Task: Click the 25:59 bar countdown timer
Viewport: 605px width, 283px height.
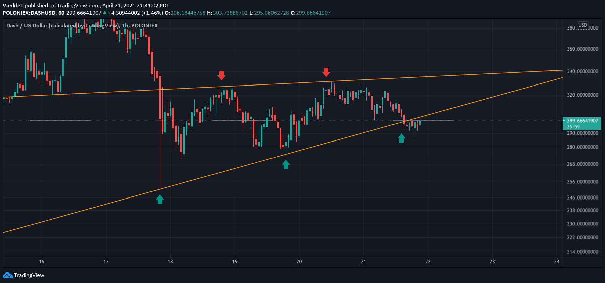Action: click(573, 127)
